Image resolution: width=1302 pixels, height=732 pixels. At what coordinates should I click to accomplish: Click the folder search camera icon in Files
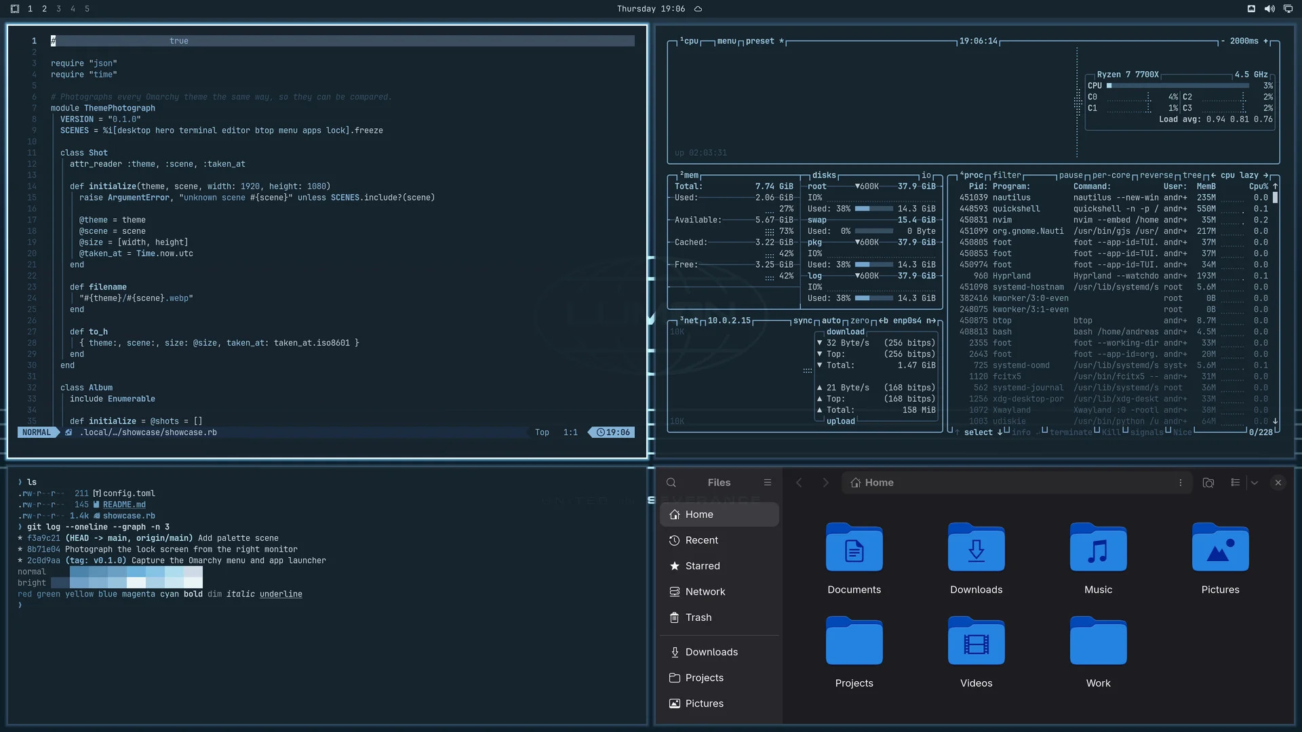click(1208, 483)
